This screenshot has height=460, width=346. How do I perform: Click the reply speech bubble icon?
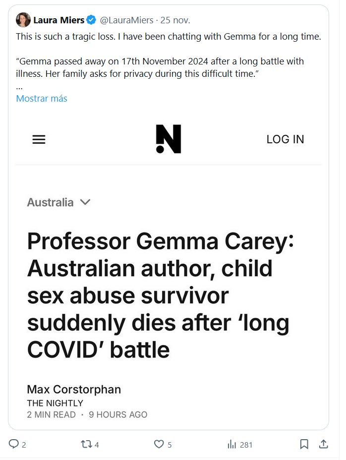14,444
